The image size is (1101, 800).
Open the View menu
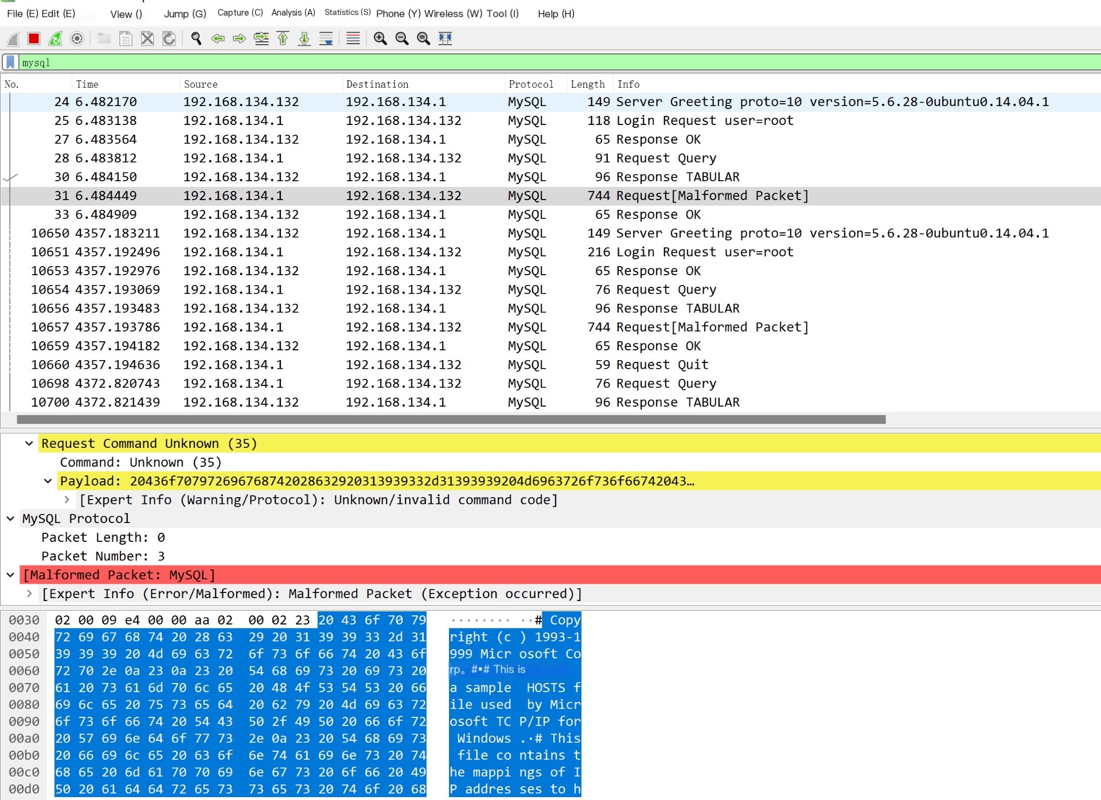pyautogui.click(x=126, y=14)
